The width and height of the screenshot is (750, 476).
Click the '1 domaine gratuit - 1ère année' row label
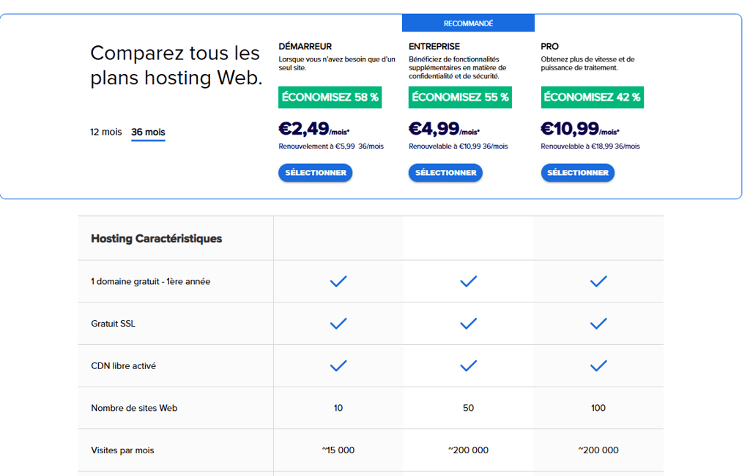click(151, 281)
